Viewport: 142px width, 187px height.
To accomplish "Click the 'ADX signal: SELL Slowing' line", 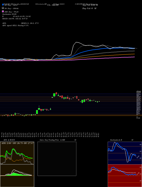I will click(x=15, y=25).
